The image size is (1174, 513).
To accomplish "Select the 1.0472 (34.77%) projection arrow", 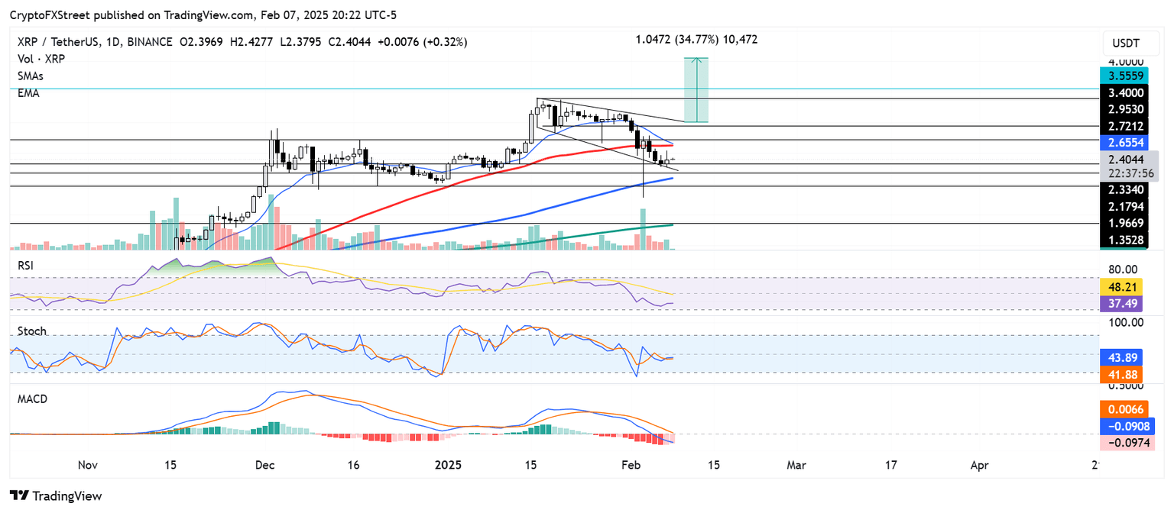I will tap(696, 88).
